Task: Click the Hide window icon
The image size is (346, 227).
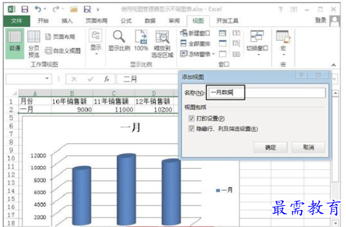Action: point(222,43)
